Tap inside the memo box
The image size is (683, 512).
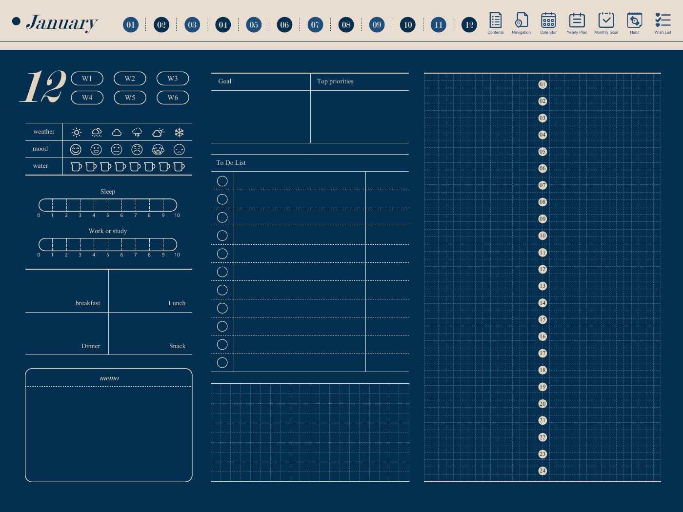click(x=109, y=425)
